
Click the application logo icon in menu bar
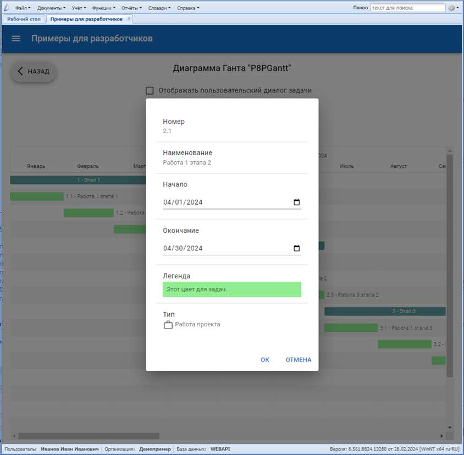point(7,8)
